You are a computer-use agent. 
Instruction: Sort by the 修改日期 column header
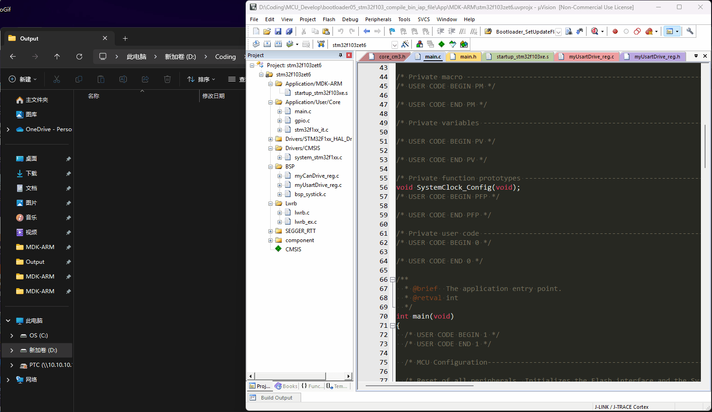214,96
